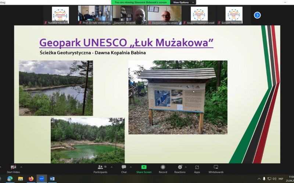
Task: Select Nataliia Kaziuka's participant tile
Action: tap(60, 15)
